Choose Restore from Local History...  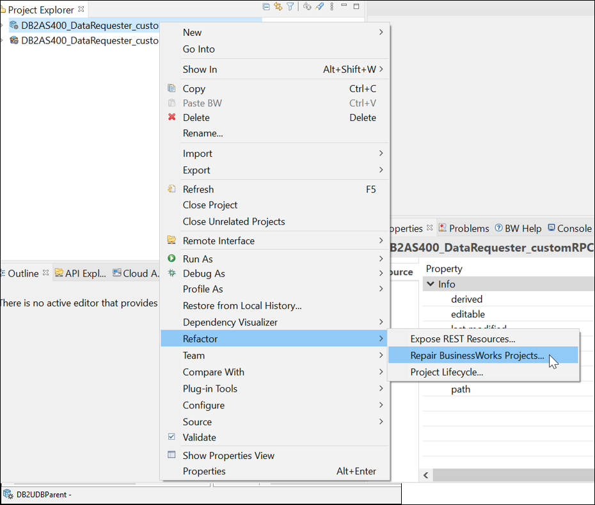pyautogui.click(x=275, y=306)
